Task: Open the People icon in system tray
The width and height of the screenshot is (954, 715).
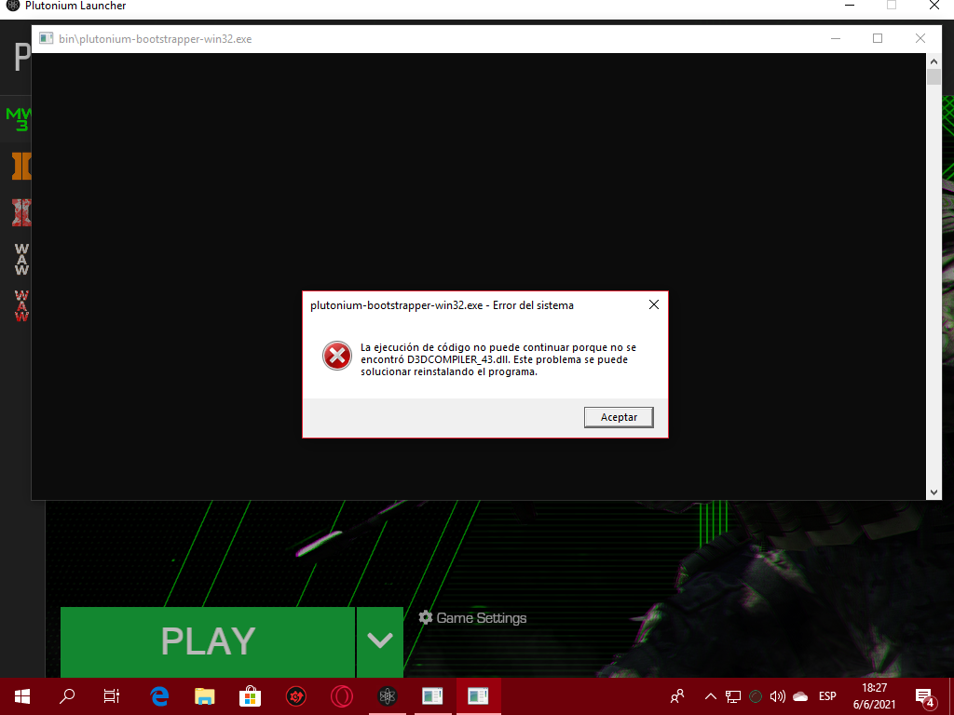Action: click(677, 696)
